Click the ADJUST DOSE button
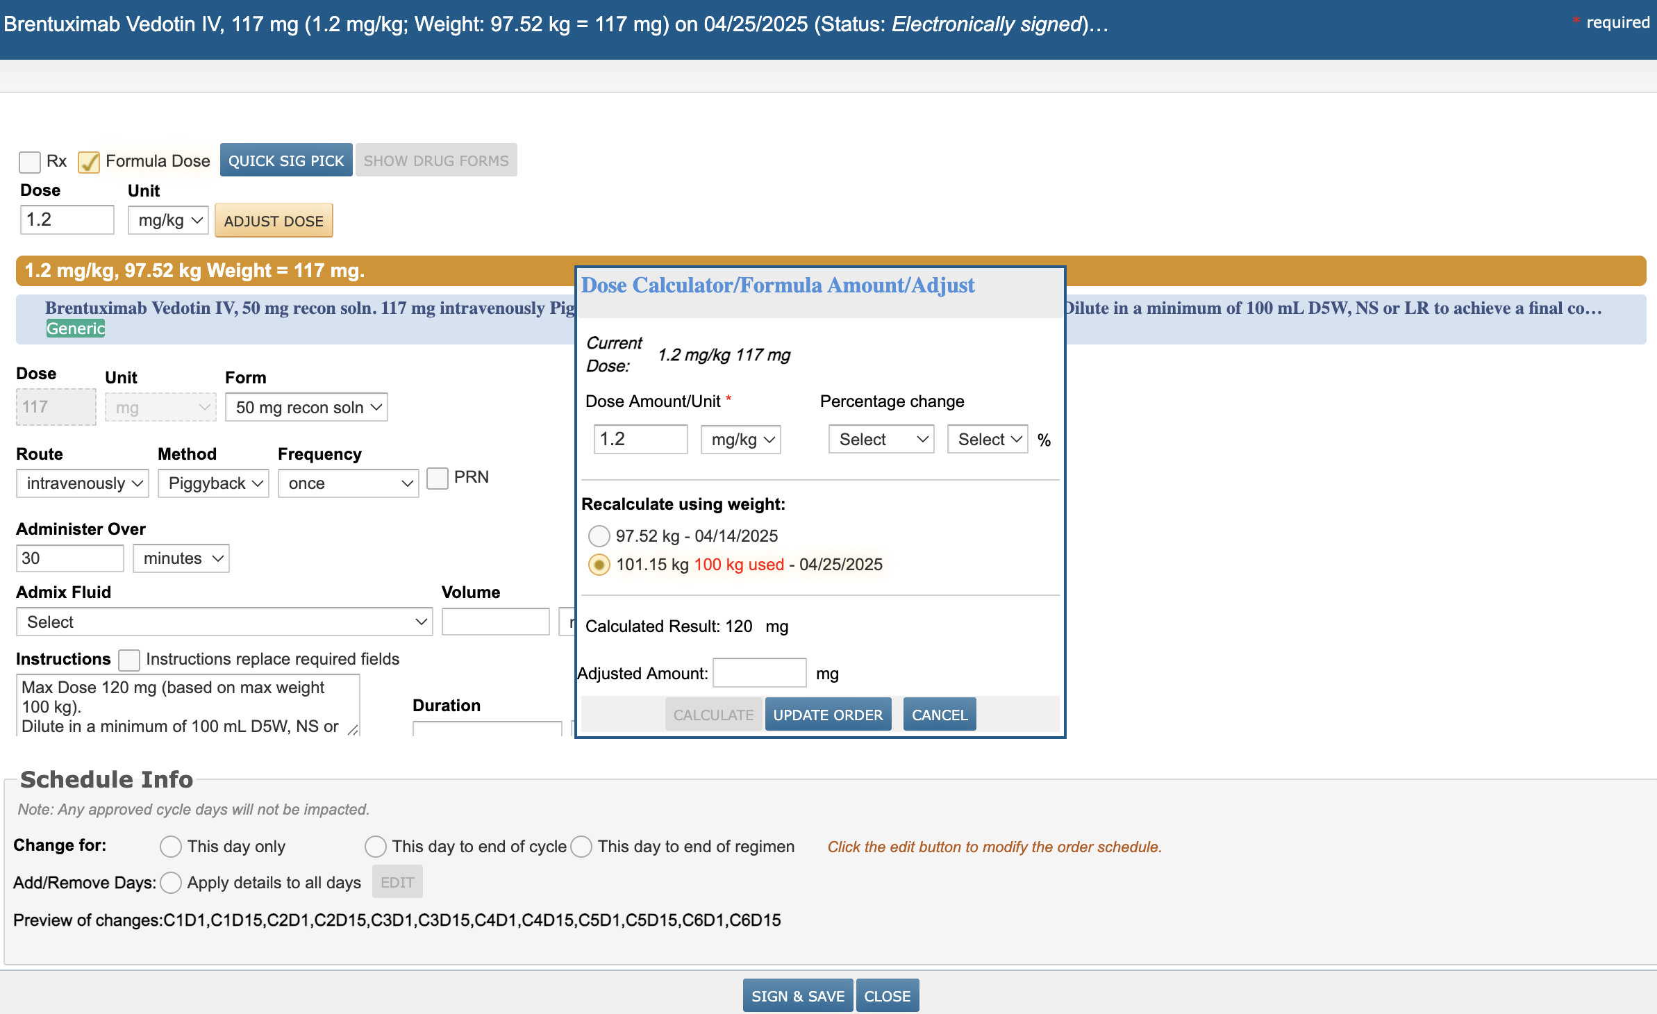This screenshot has height=1014, width=1657. [274, 221]
